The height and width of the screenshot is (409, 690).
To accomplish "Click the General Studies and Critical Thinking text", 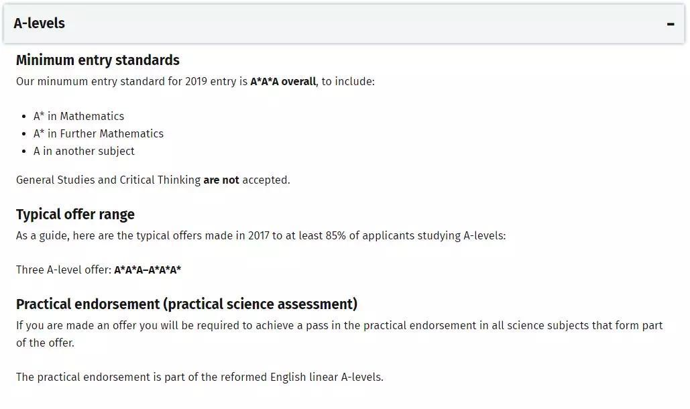I will tap(107, 180).
